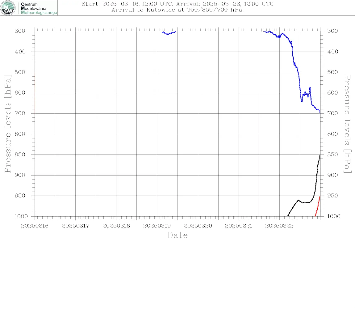Click the 'Arrival to Katowice' subtitle
This screenshot has height=309, width=355.
[177, 10]
